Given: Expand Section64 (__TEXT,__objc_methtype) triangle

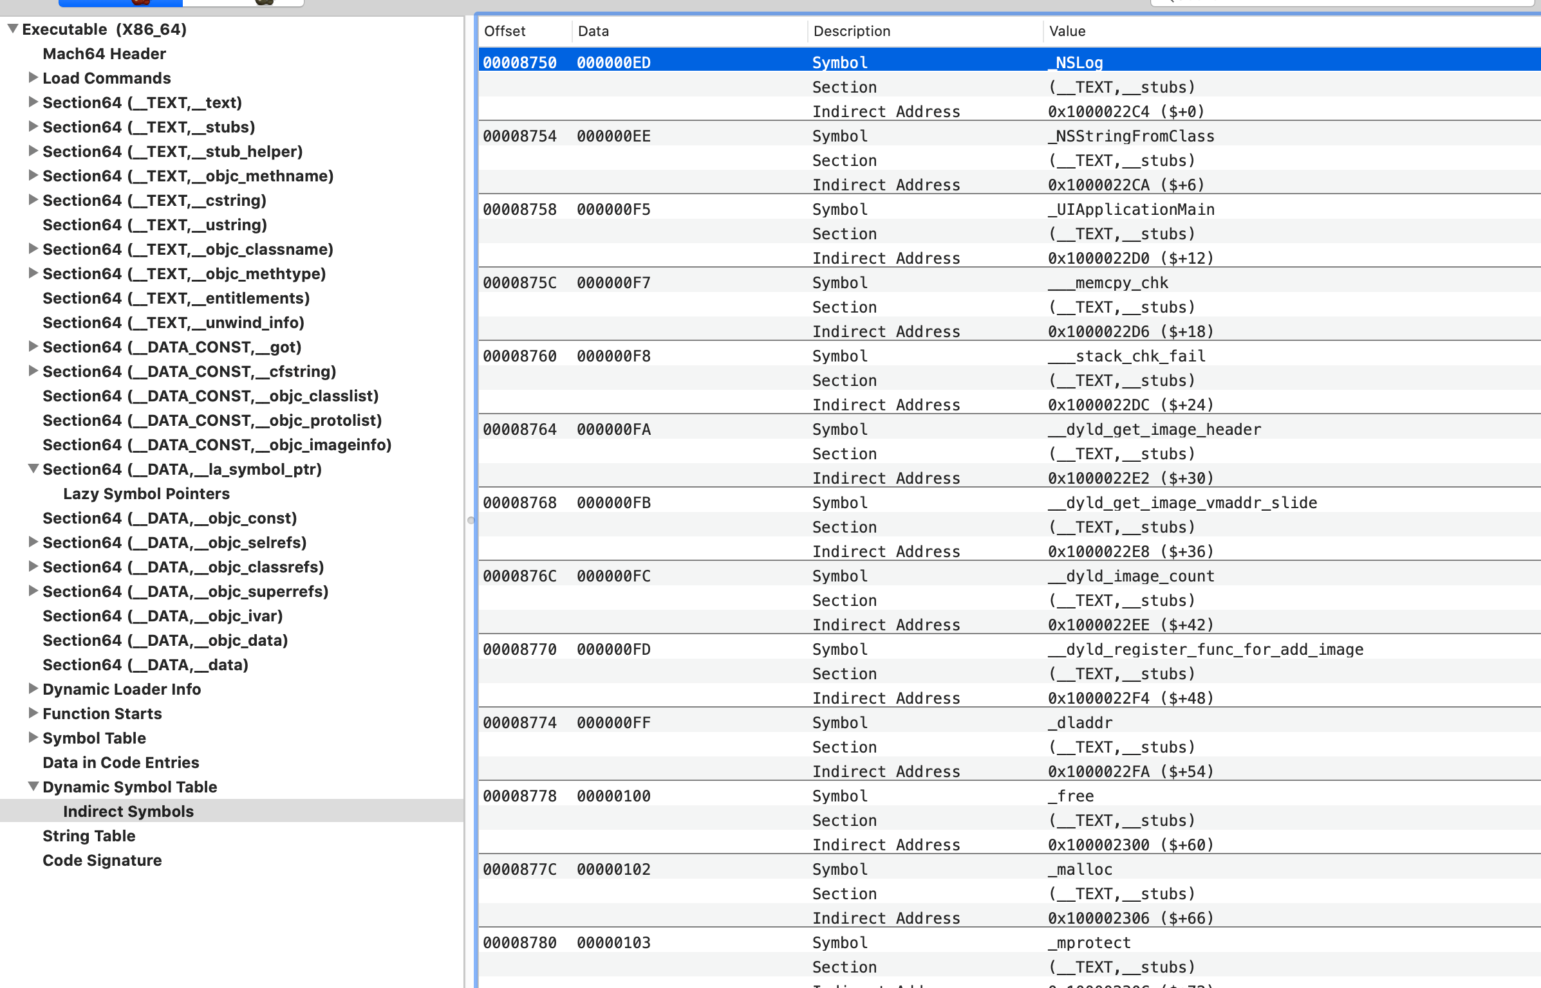Looking at the screenshot, I should click(x=33, y=273).
